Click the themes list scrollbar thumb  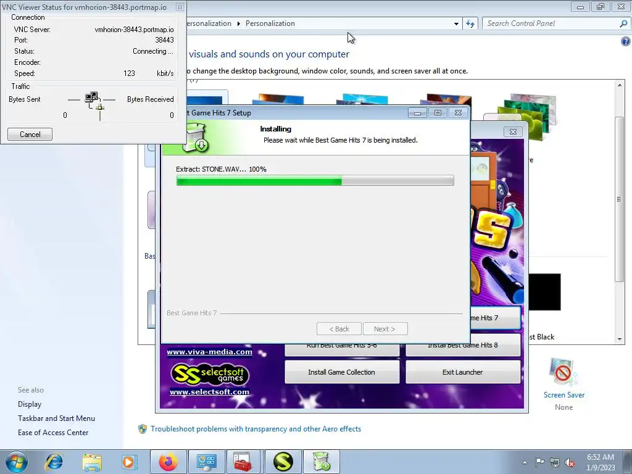pyautogui.click(x=619, y=199)
